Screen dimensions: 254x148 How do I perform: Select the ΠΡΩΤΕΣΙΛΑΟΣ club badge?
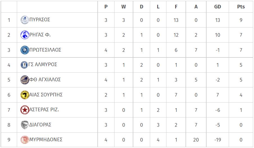25,50
